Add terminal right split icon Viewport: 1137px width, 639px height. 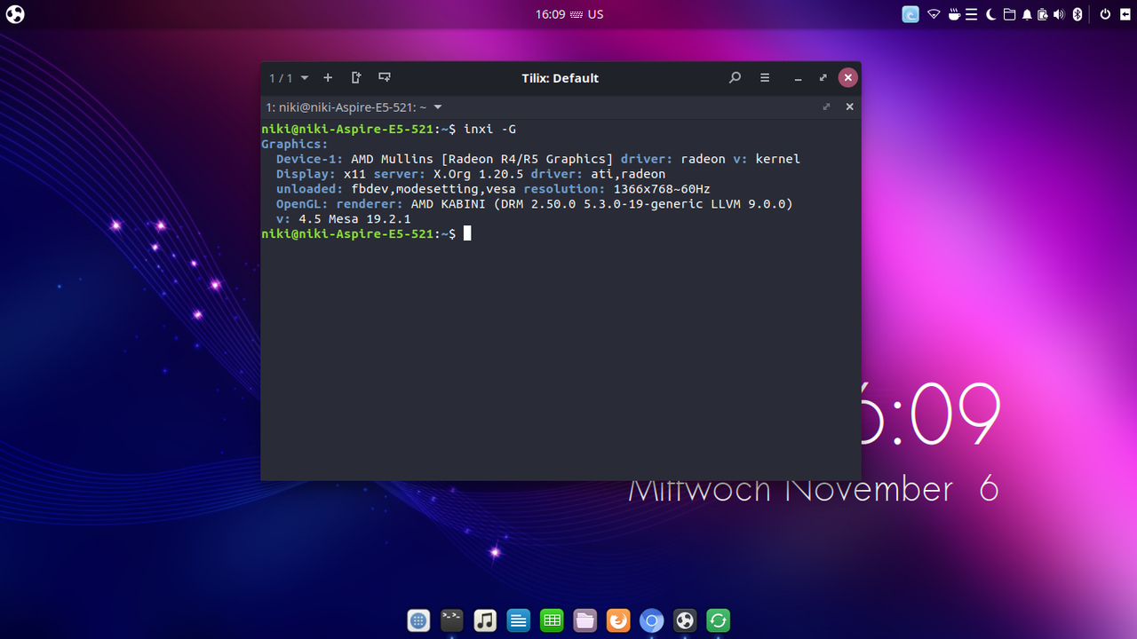(x=356, y=78)
